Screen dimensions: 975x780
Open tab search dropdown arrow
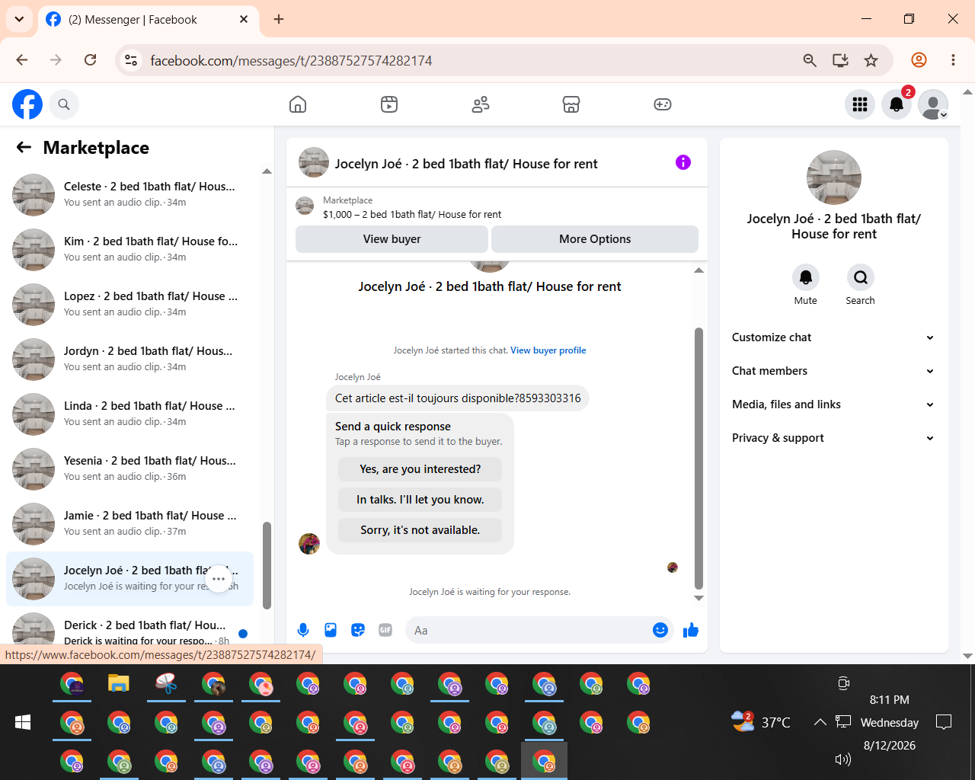[x=19, y=19]
